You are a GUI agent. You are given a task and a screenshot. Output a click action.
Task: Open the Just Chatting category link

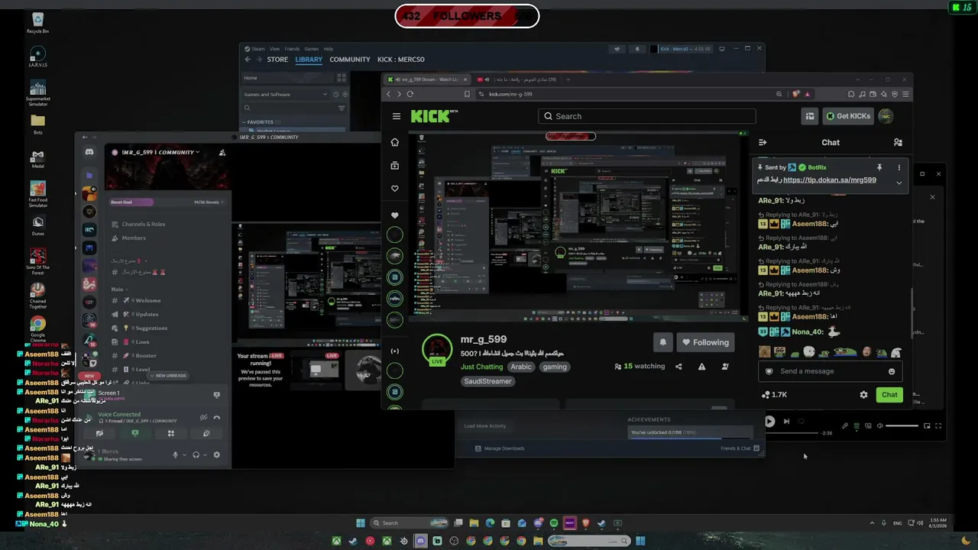(x=481, y=367)
